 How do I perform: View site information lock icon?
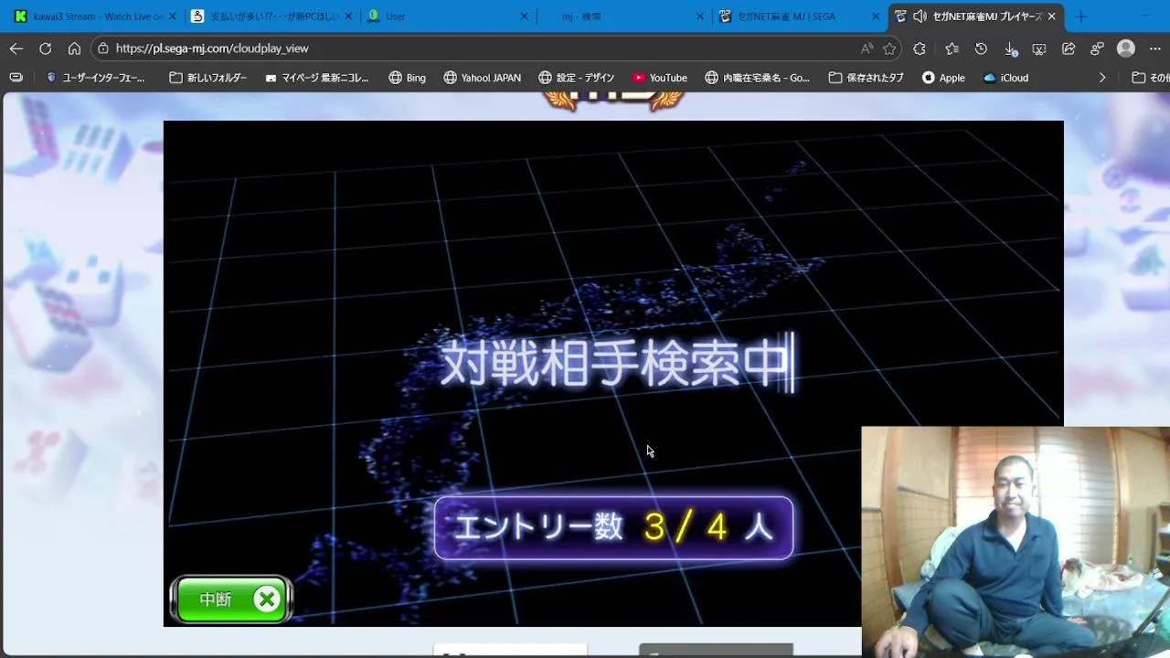103,48
